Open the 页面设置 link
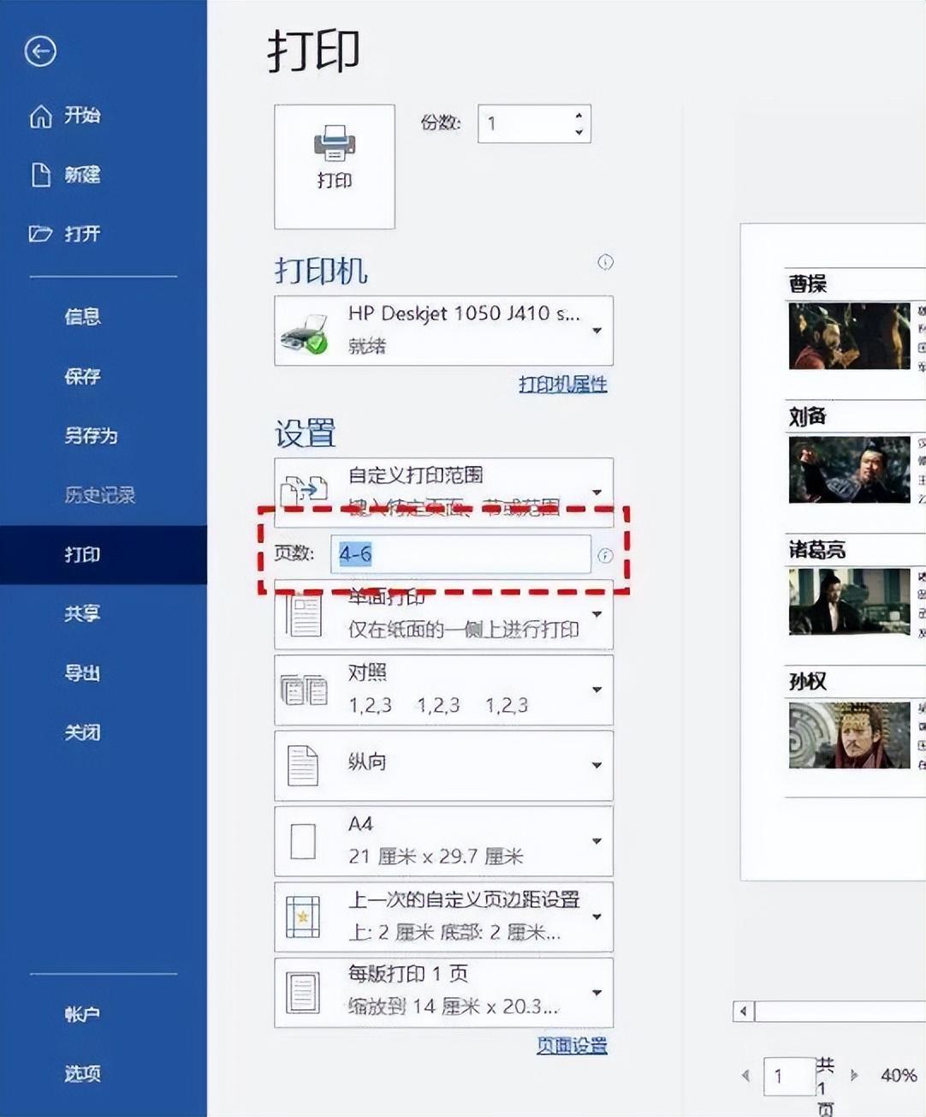Image resolution: width=926 pixels, height=1117 pixels. point(572,1045)
